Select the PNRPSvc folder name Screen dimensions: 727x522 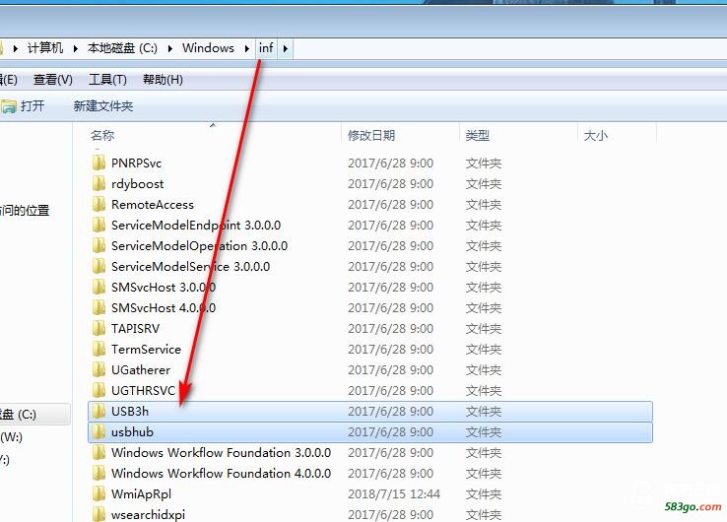[x=136, y=163]
